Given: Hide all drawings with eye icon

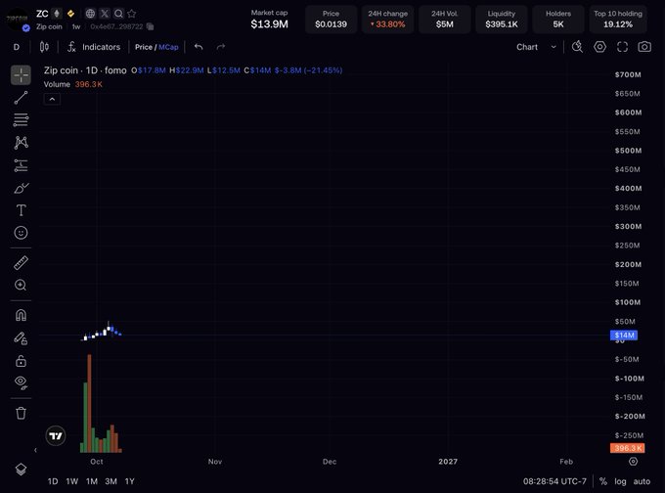Looking at the screenshot, I should [21, 383].
